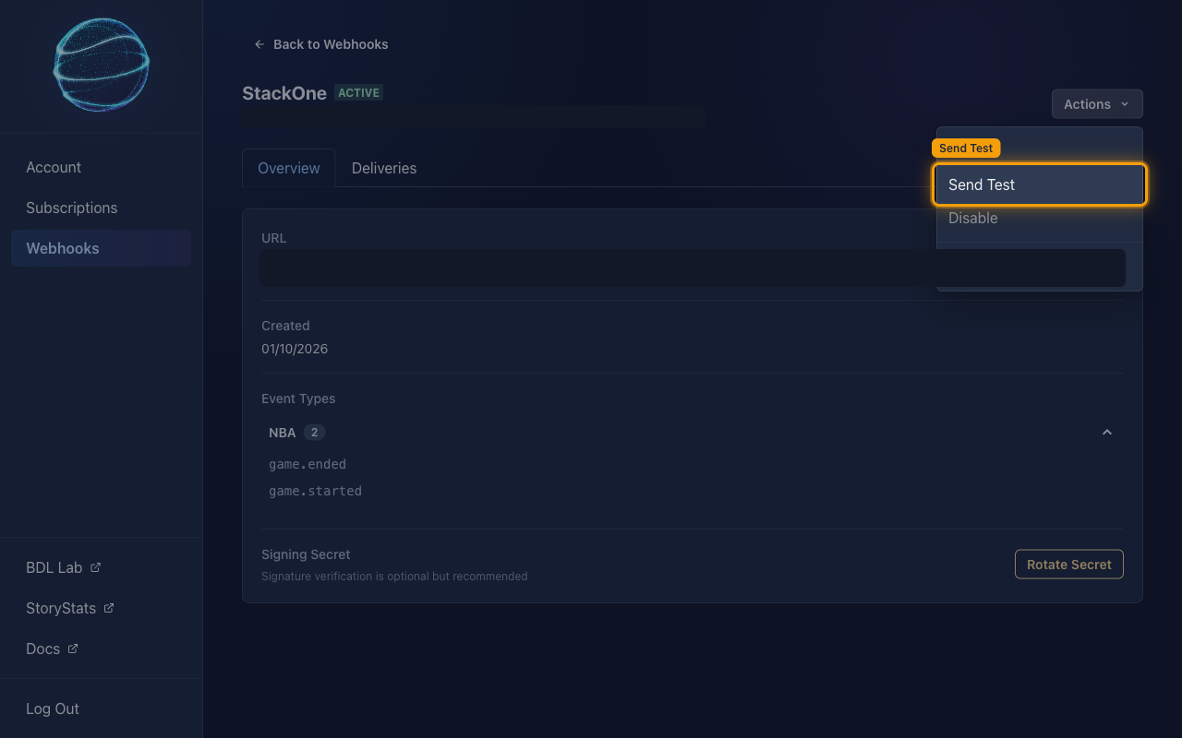Viewport: 1182px width, 738px height.
Task: Click the Signing Secret heading
Action: 306,554
